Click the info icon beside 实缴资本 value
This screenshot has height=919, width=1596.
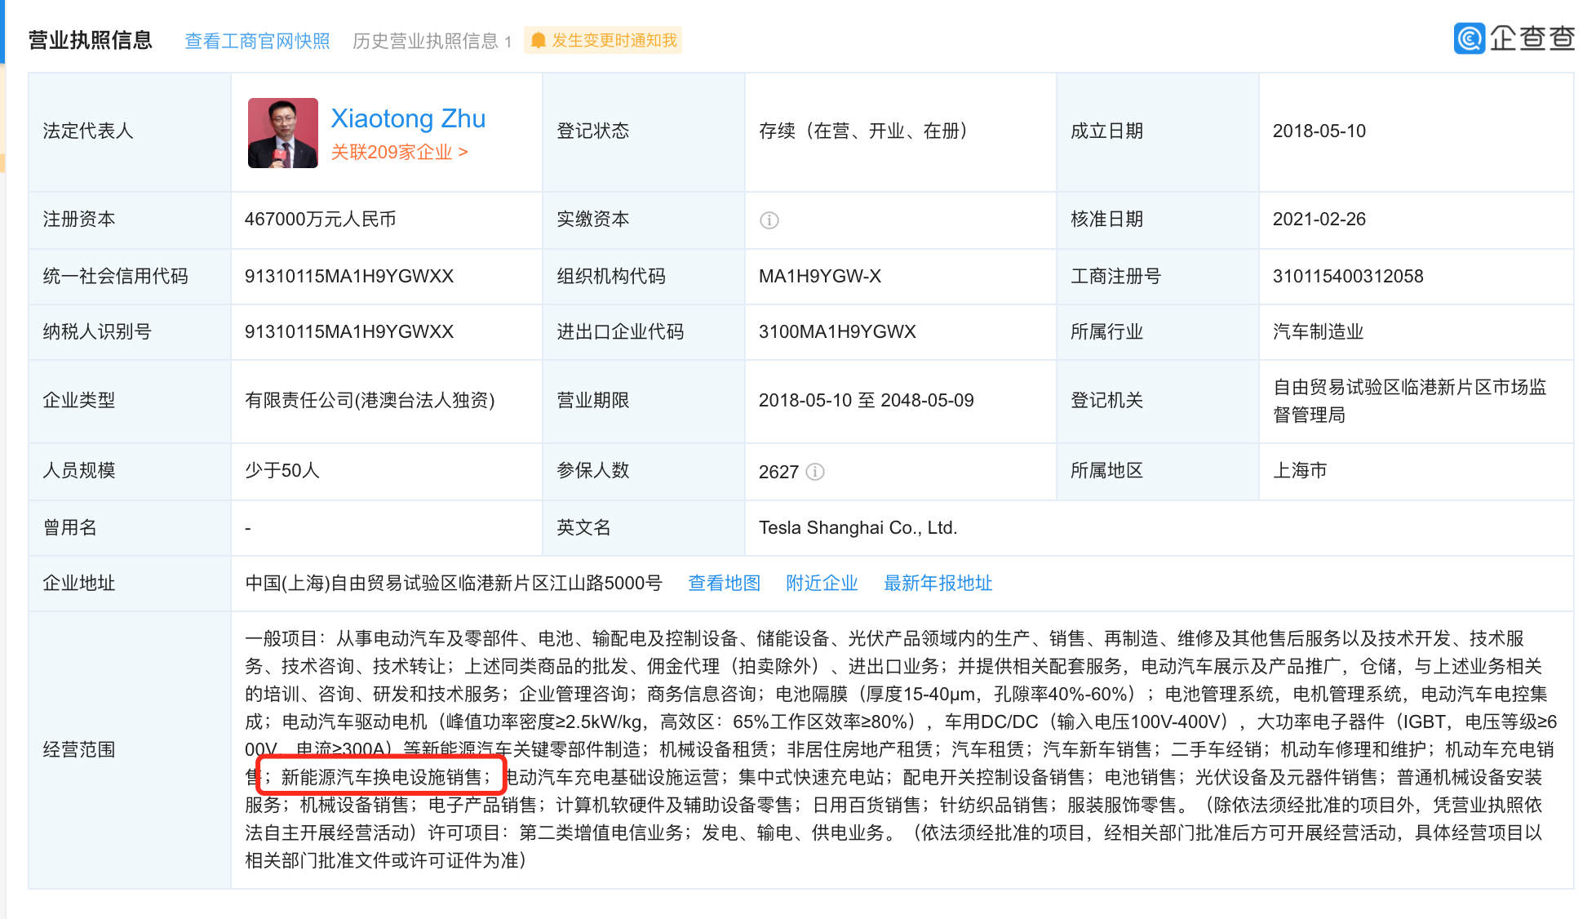pyautogui.click(x=769, y=220)
